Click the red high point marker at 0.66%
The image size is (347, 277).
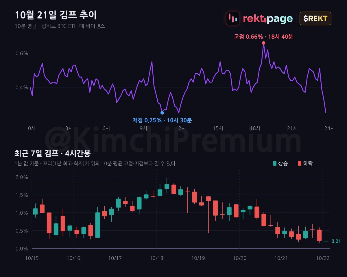pos(263,43)
